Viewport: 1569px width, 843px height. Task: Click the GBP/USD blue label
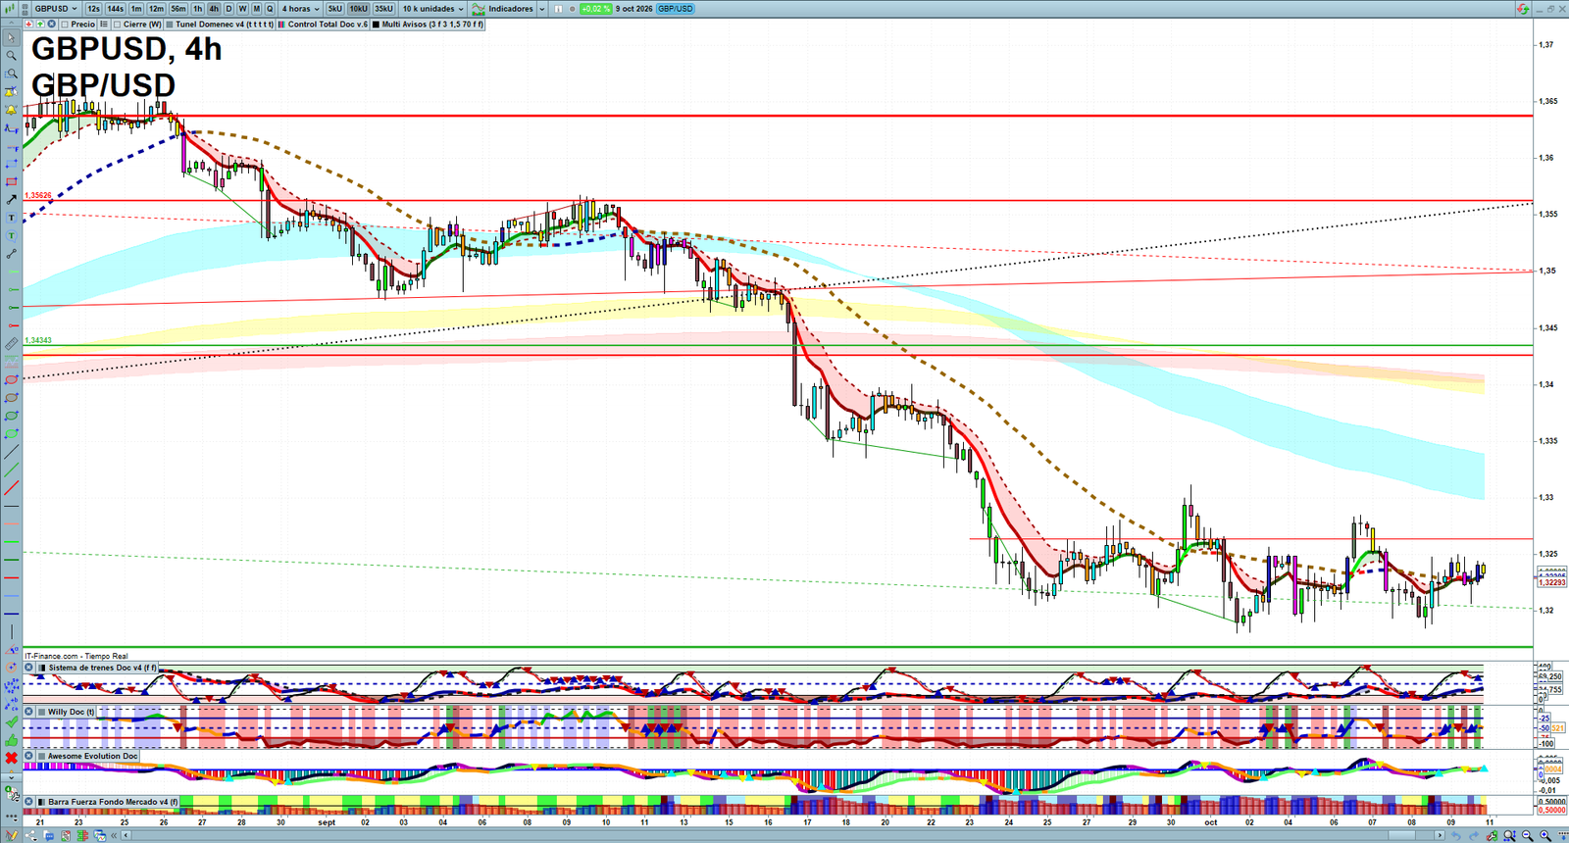(x=676, y=9)
